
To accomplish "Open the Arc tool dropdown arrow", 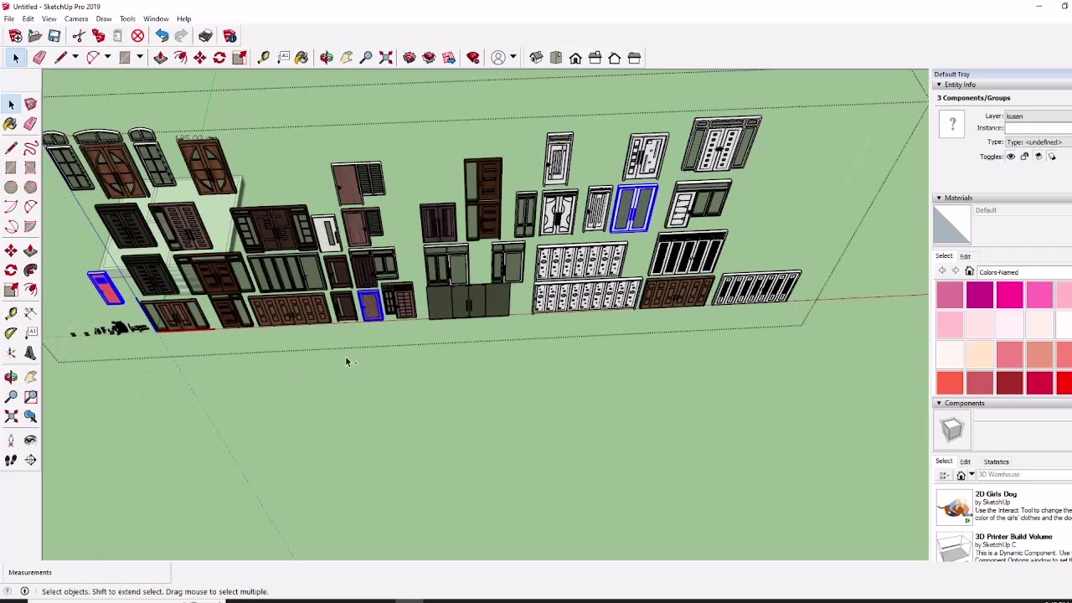I will click(107, 58).
